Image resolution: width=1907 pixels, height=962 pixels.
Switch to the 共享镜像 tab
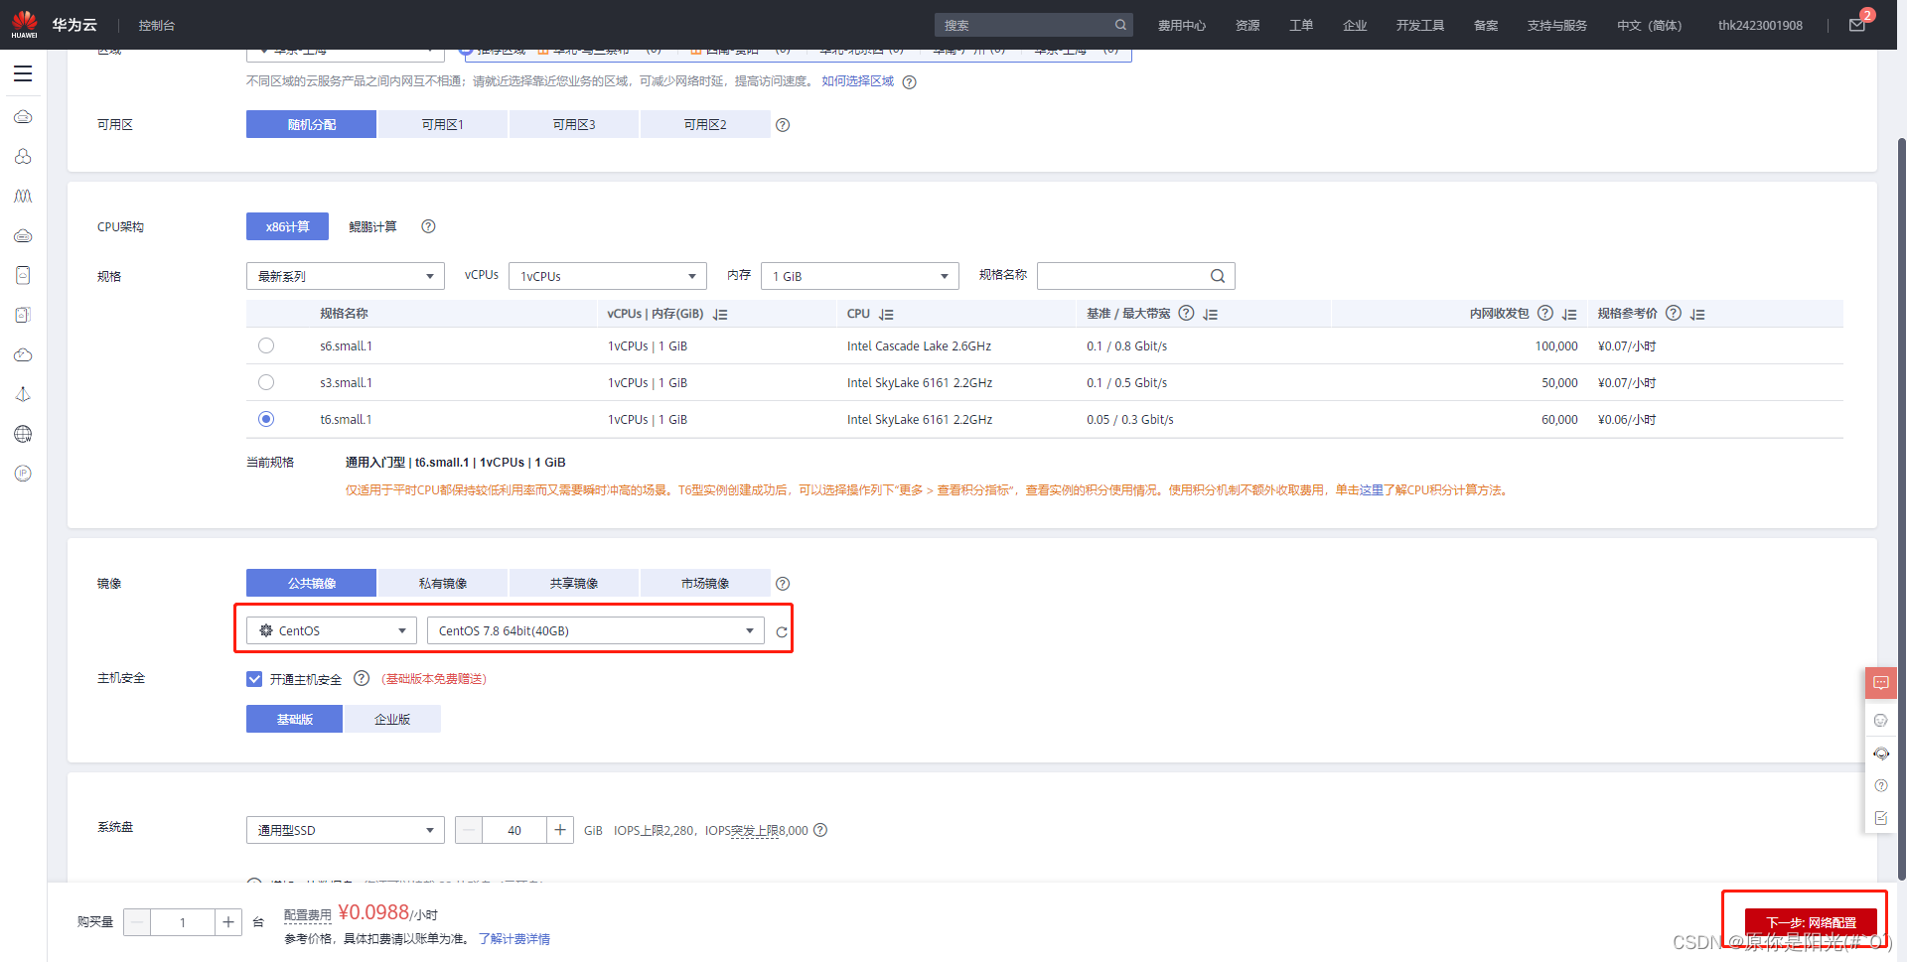pos(574,583)
